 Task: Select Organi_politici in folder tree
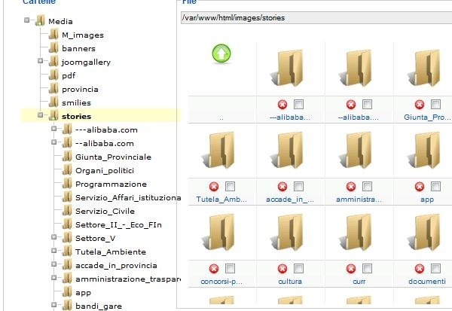click(x=105, y=170)
